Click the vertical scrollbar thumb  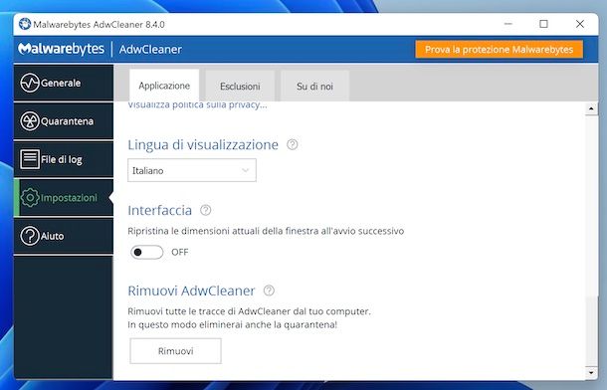click(591, 330)
